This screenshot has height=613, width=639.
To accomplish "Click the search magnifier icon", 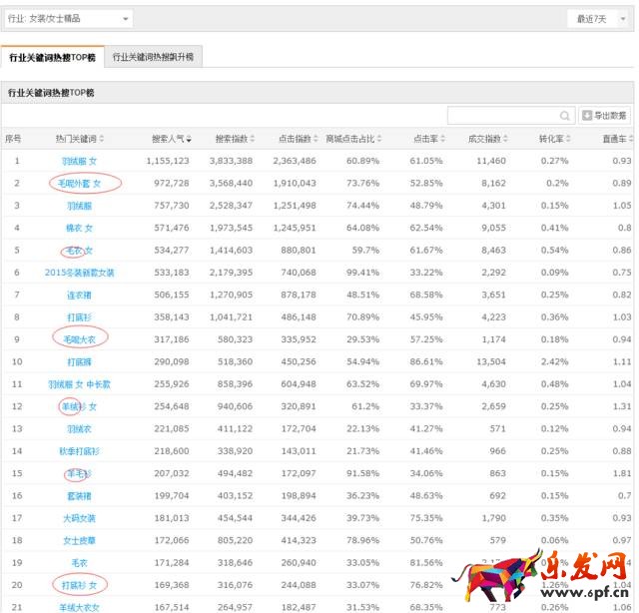I will click(x=565, y=116).
